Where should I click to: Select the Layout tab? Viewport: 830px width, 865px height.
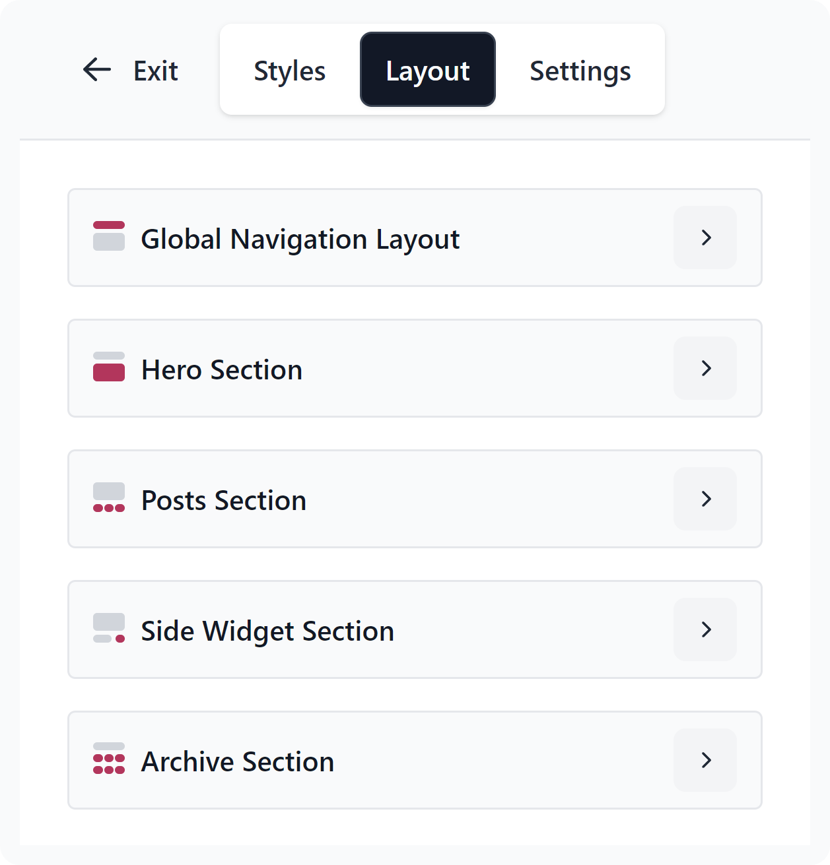click(x=428, y=70)
